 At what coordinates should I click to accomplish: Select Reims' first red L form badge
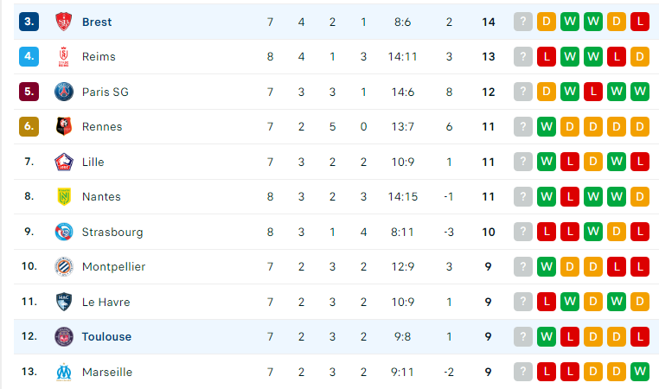point(547,57)
